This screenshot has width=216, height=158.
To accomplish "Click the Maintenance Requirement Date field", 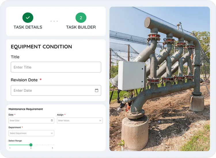I will pyautogui.click(x=31, y=120).
